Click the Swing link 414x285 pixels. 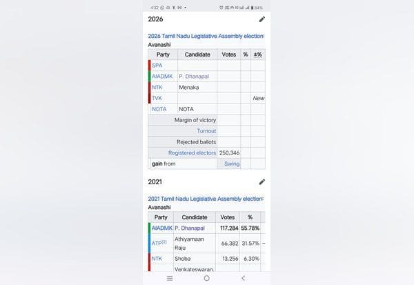[x=232, y=164]
